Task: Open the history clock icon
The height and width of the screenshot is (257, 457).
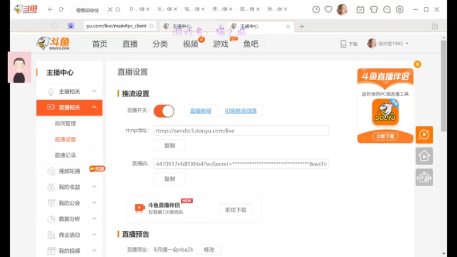Action: pos(316,9)
